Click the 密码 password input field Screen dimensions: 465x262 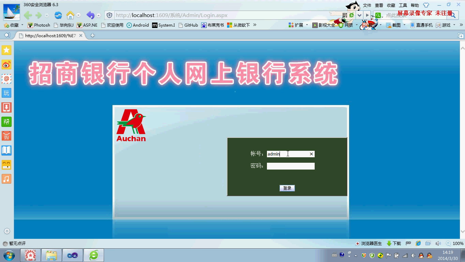pos(290,166)
